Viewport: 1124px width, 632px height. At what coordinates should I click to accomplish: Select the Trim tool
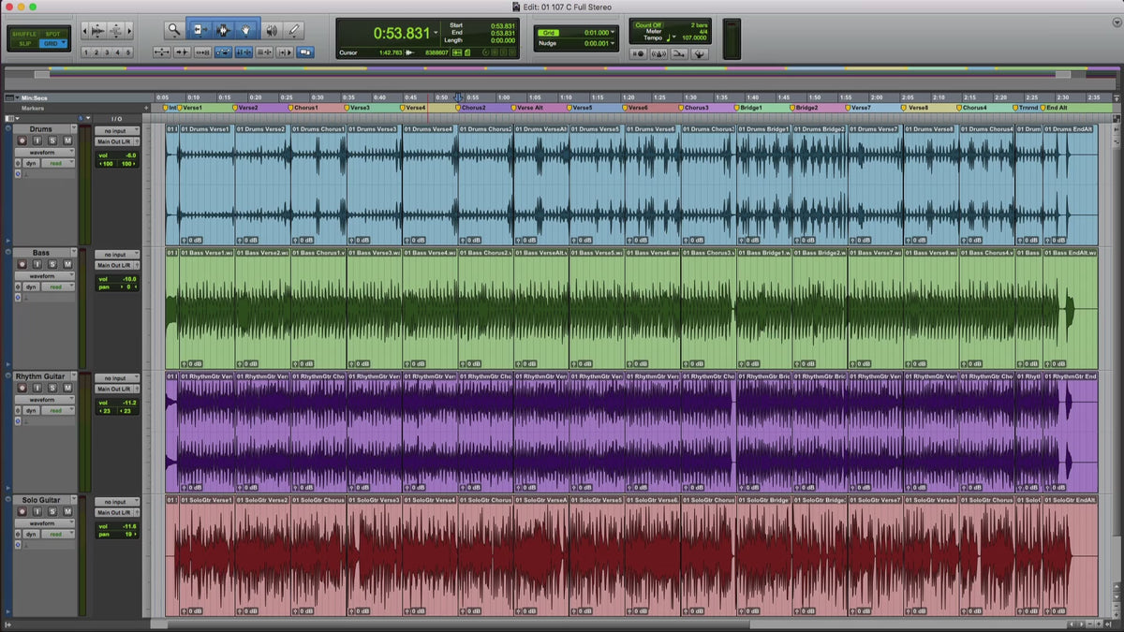click(x=199, y=30)
